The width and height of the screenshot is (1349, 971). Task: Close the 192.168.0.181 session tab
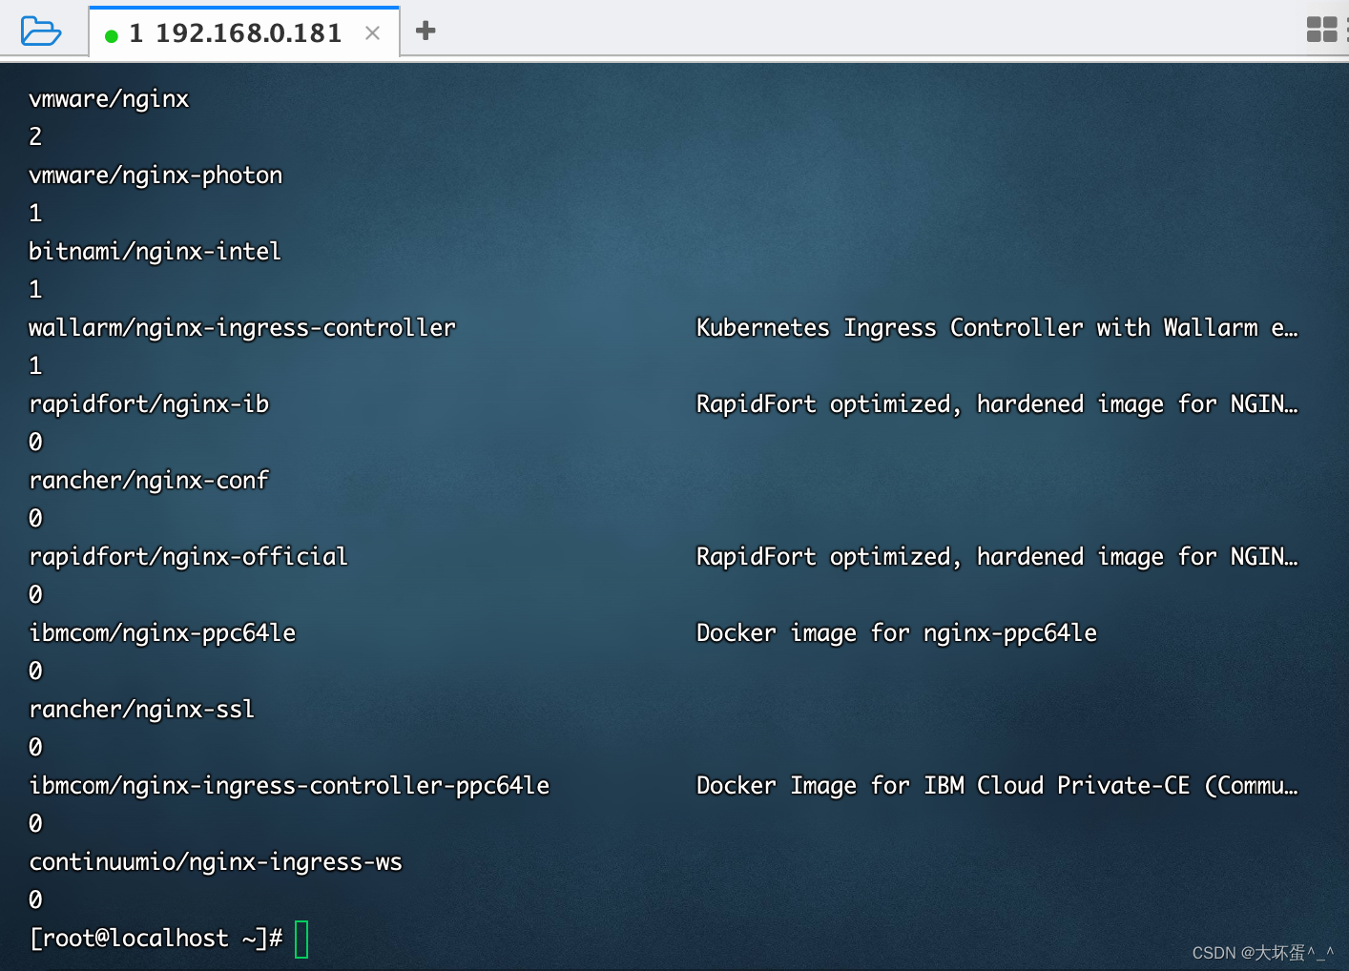[x=372, y=31]
